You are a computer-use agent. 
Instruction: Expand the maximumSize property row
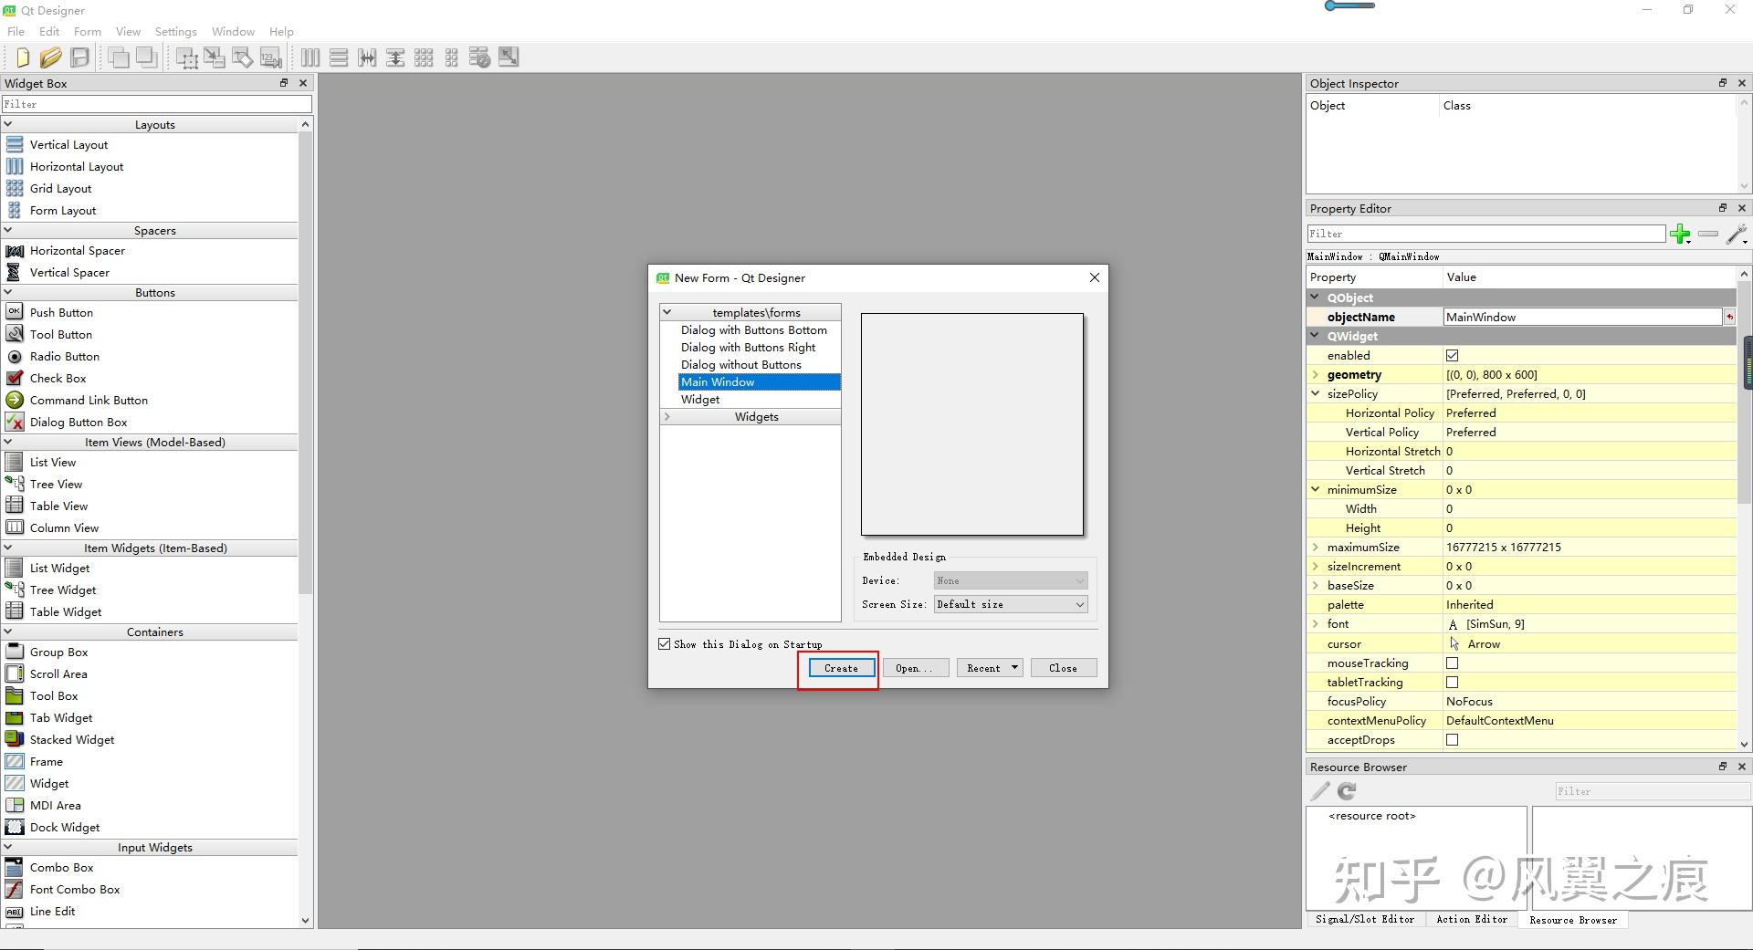[1316, 547]
